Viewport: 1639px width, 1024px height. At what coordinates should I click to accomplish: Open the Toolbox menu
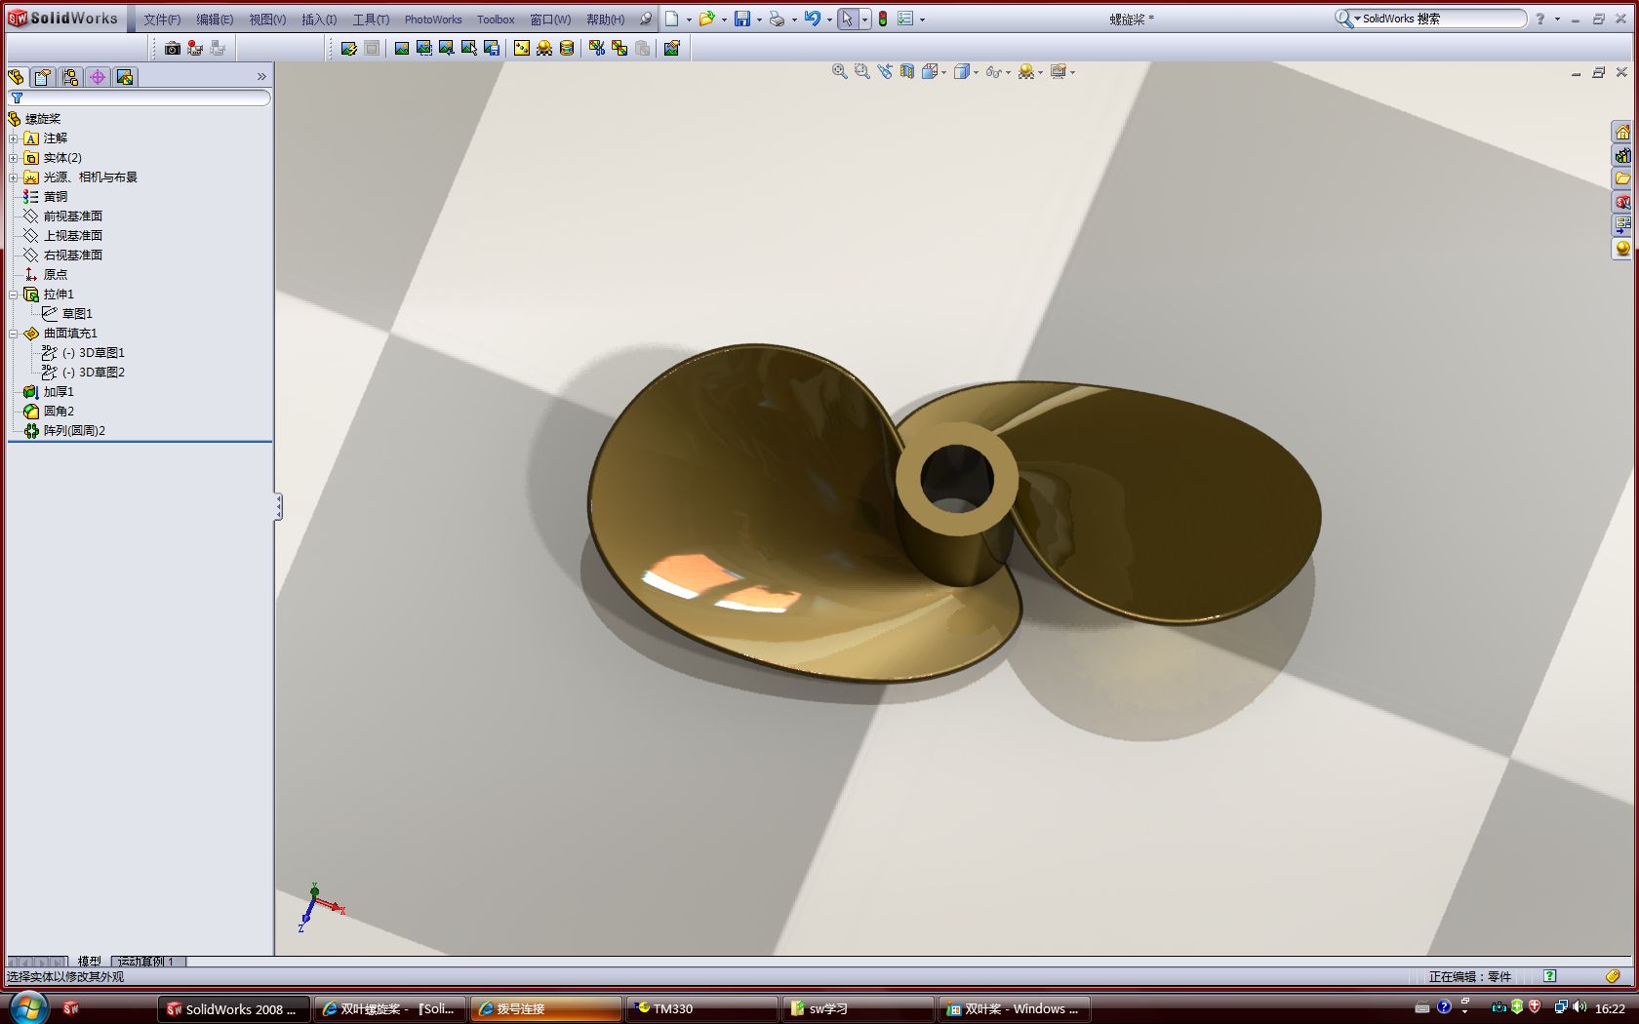click(x=496, y=20)
